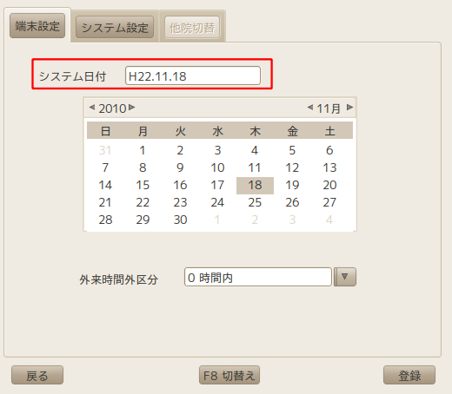Select day 18 in the calendar
The height and width of the screenshot is (394, 452).
(x=255, y=186)
